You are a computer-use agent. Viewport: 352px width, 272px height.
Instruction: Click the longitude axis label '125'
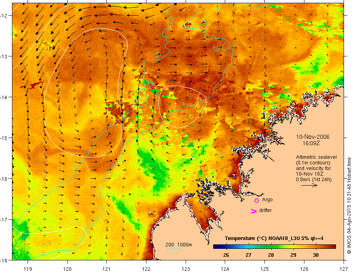[265, 269]
